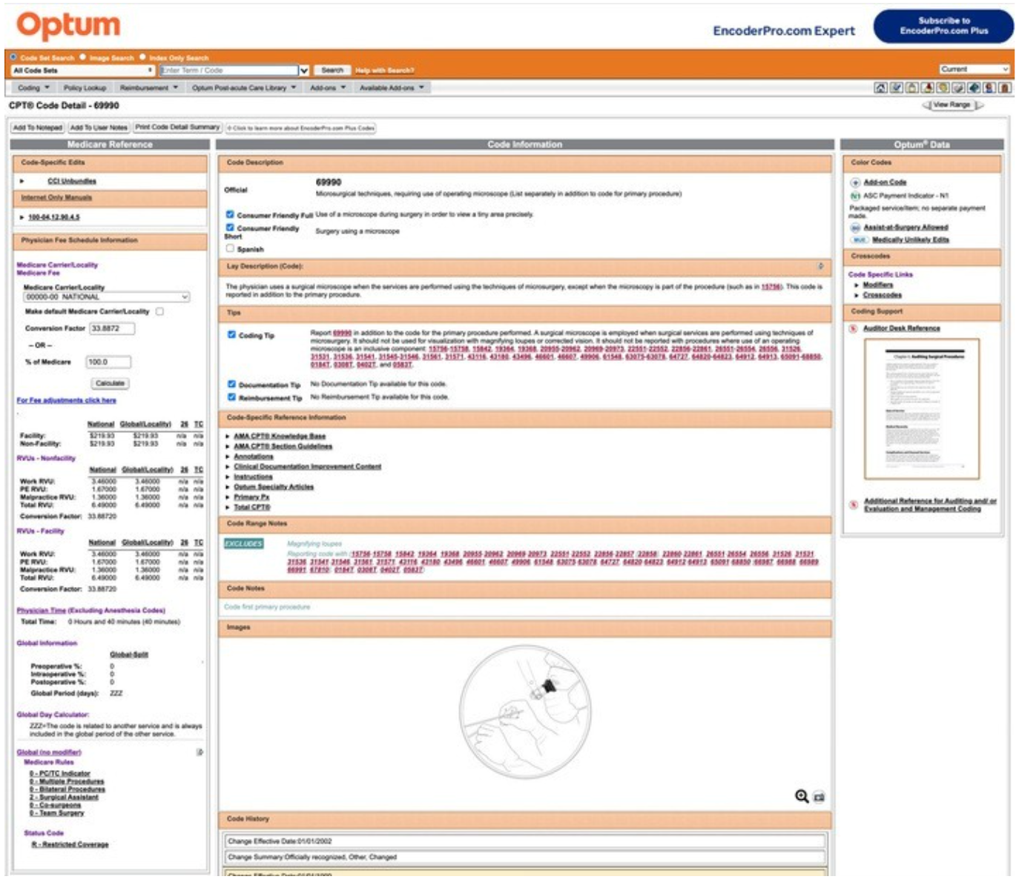Click the MUE Medically Unlikely Edits icon
The image size is (1019, 882).
(x=859, y=240)
